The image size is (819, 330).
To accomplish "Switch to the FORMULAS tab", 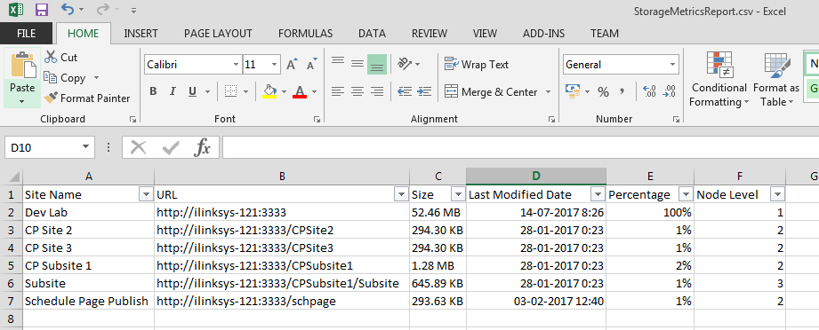I will 305,34.
